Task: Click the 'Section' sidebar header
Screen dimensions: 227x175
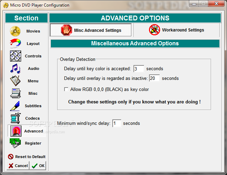Action: pyautogui.click(x=26, y=18)
